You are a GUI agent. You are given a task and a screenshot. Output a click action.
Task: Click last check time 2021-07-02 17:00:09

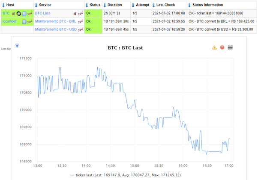click(169, 13)
